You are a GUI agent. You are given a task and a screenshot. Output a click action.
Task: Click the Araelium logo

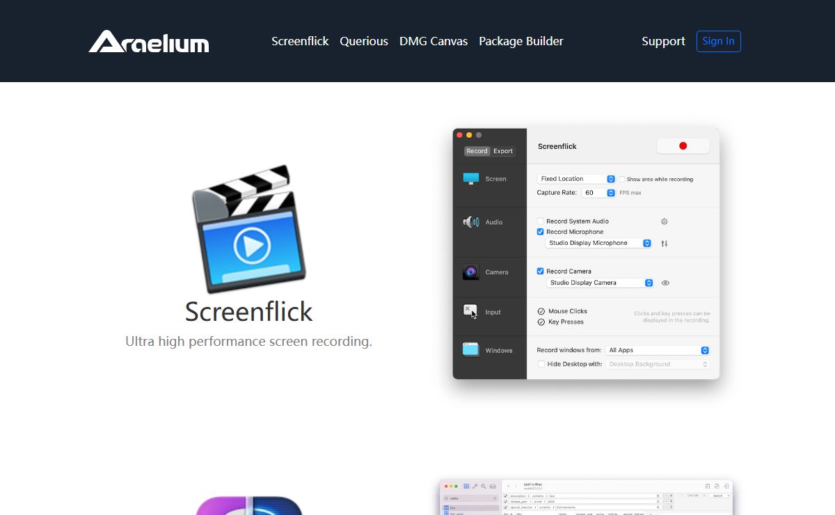pyautogui.click(x=149, y=42)
